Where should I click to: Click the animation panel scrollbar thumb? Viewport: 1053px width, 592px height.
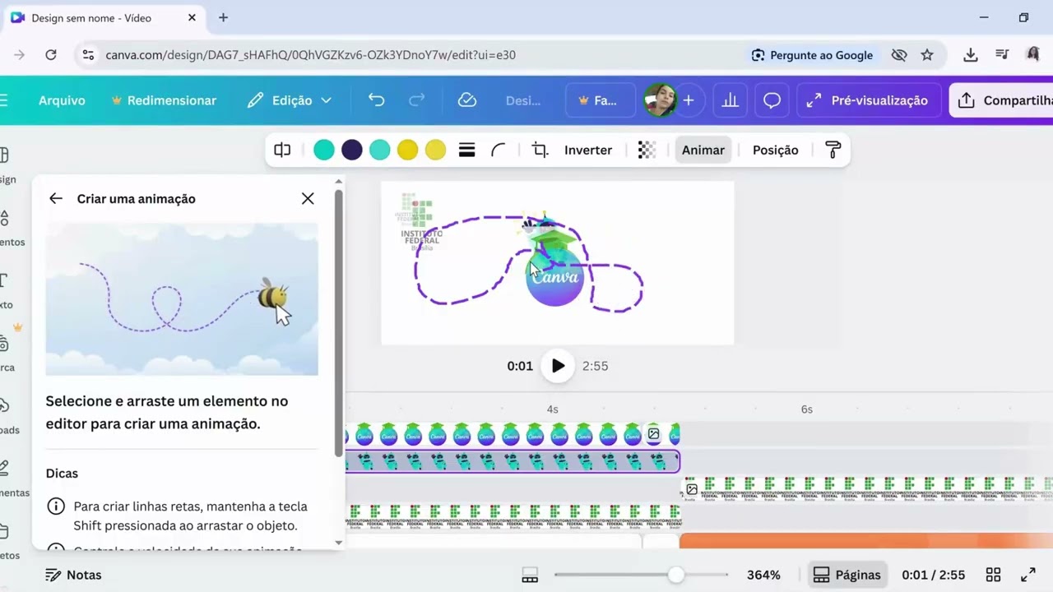click(338, 323)
